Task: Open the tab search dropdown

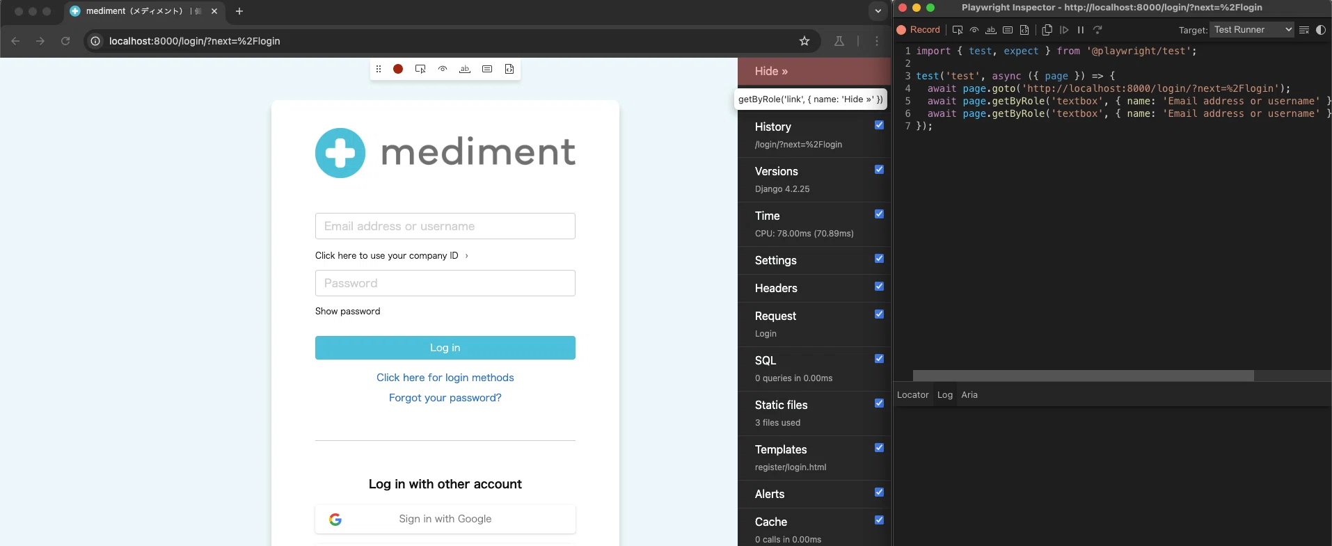Action: click(x=878, y=11)
